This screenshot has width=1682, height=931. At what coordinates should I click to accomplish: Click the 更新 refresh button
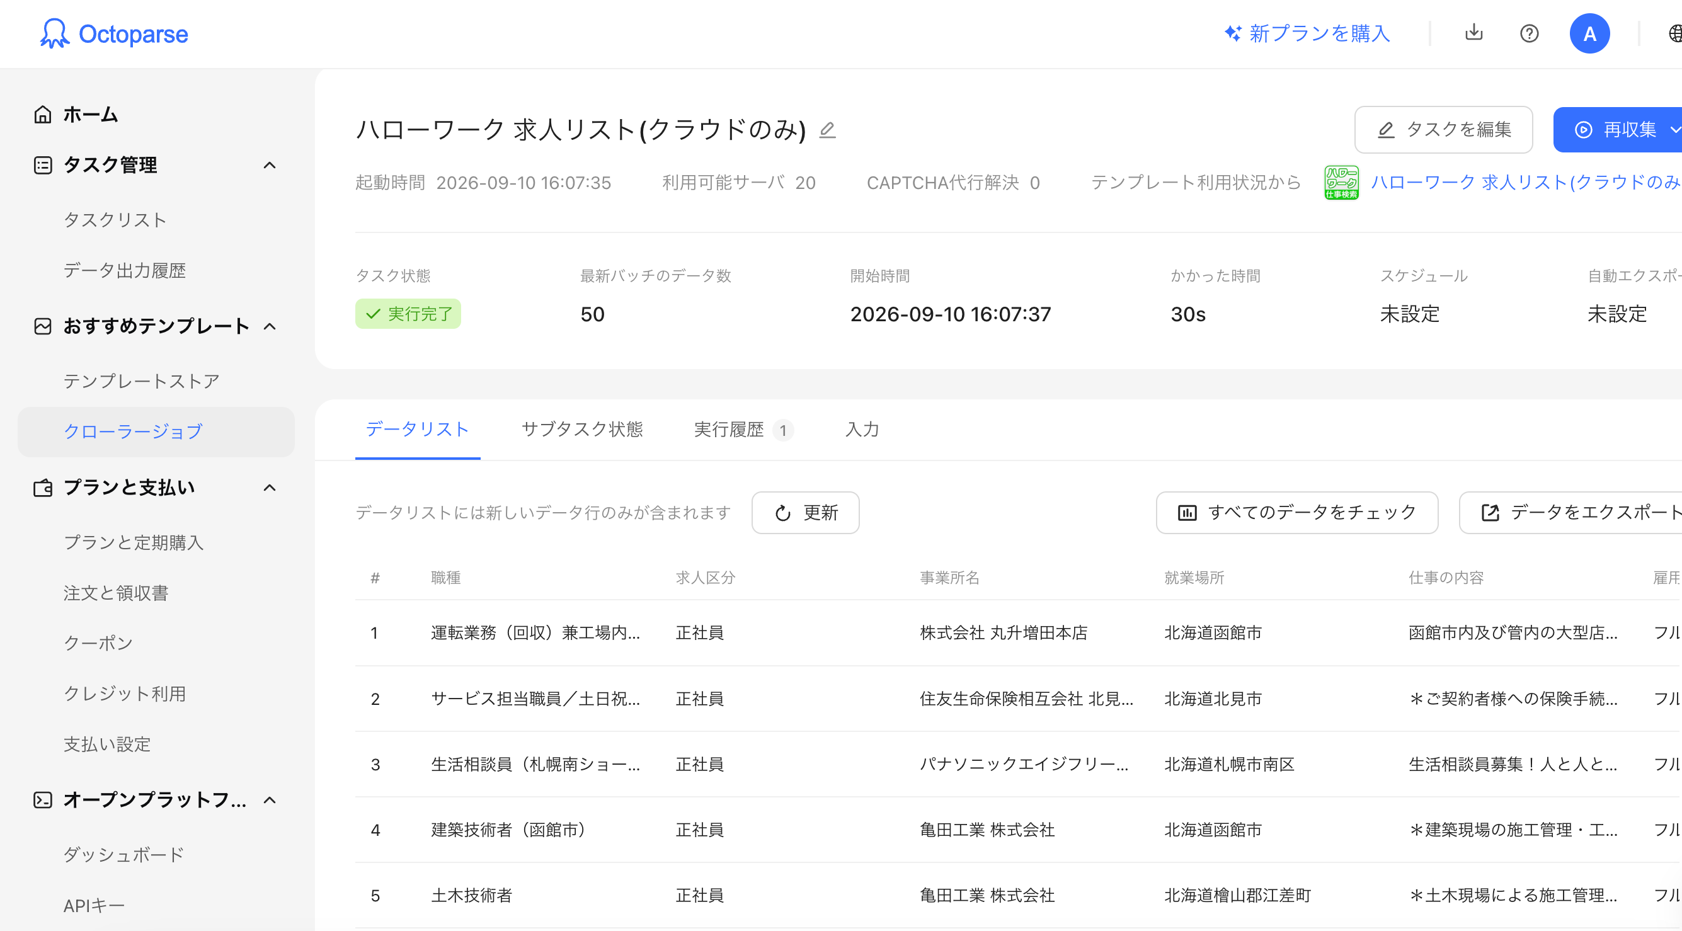point(805,513)
